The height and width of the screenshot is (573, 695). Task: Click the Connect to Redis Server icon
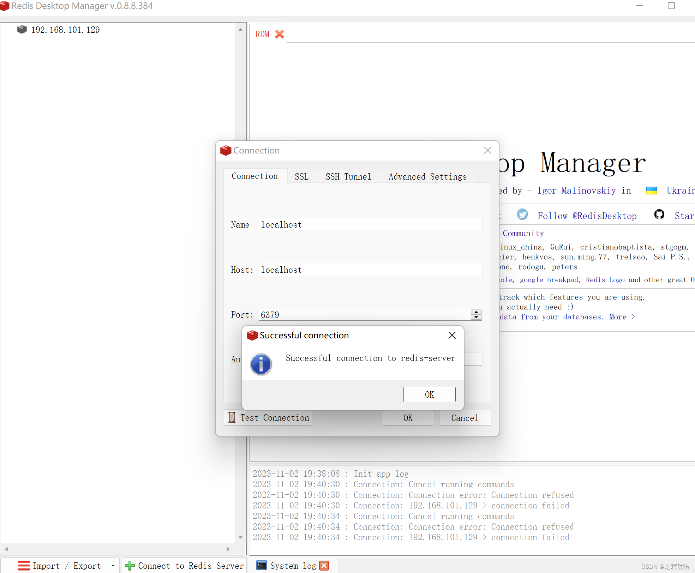coord(130,564)
